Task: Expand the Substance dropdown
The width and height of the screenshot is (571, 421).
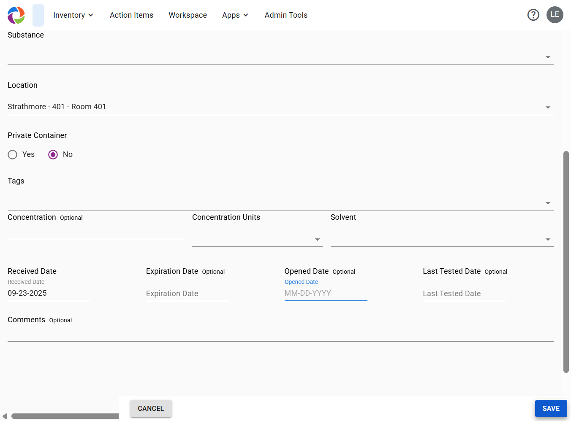Action: tap(280, 57)
